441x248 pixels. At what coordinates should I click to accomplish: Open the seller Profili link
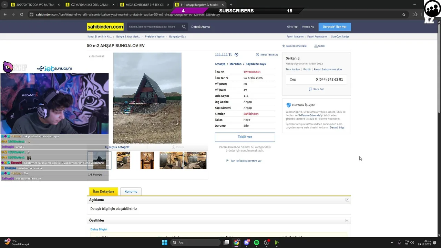307,70
